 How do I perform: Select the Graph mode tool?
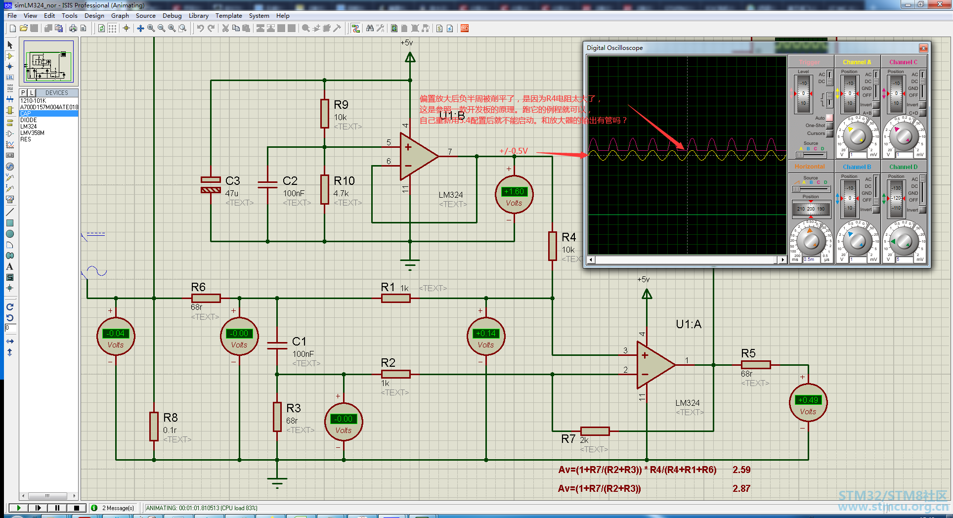pyautogui.click(x=10, y=144)
